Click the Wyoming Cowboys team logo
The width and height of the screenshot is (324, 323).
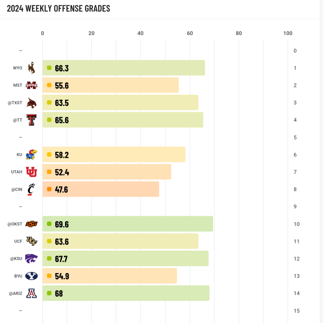pos(31,68)
